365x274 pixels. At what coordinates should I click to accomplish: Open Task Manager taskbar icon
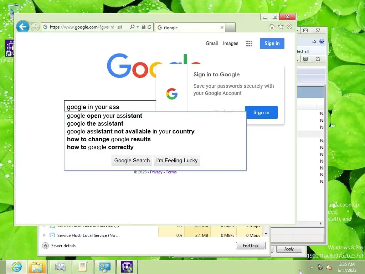(60, 267)
